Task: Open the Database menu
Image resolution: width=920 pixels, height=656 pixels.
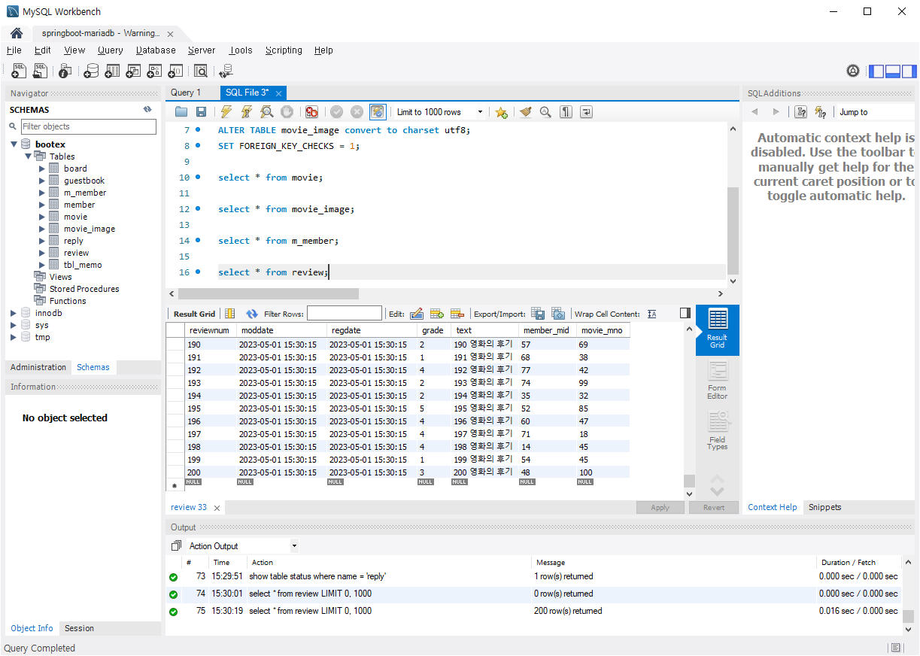Action: pos(156,50)
